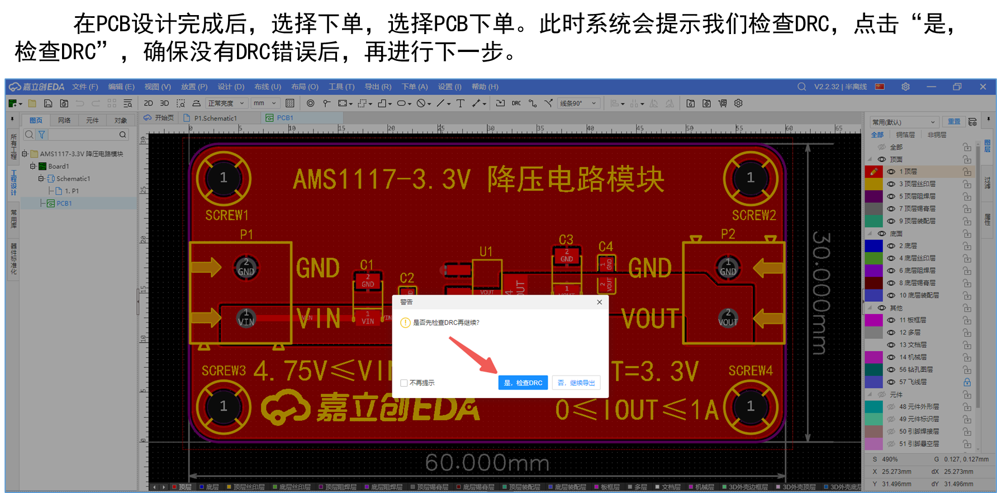Click the yellow swatch of 3 顶层丝印层
The image size is (997, 493).
pyautogui.click(x=873, y=184)
